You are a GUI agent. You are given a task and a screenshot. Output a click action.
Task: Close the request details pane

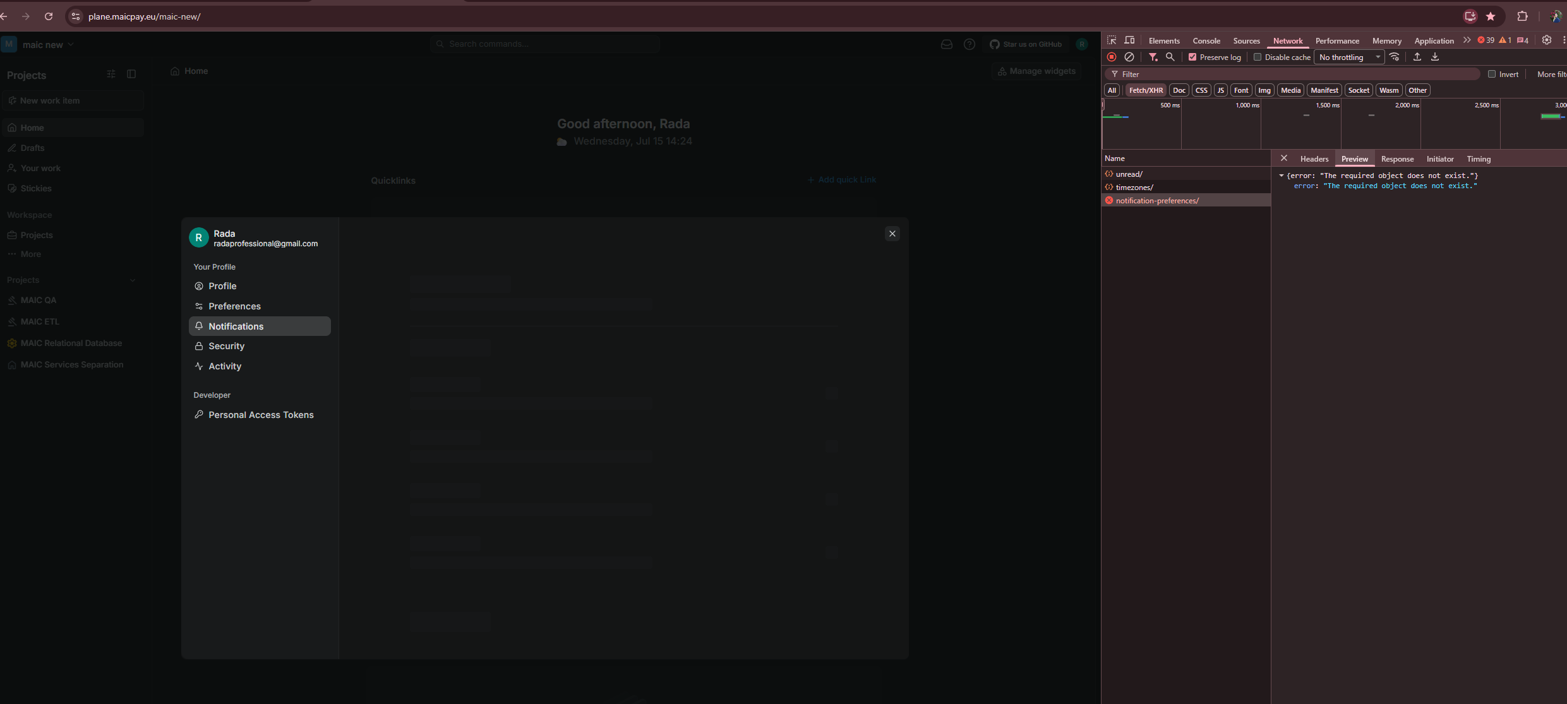pos(1284,158)
